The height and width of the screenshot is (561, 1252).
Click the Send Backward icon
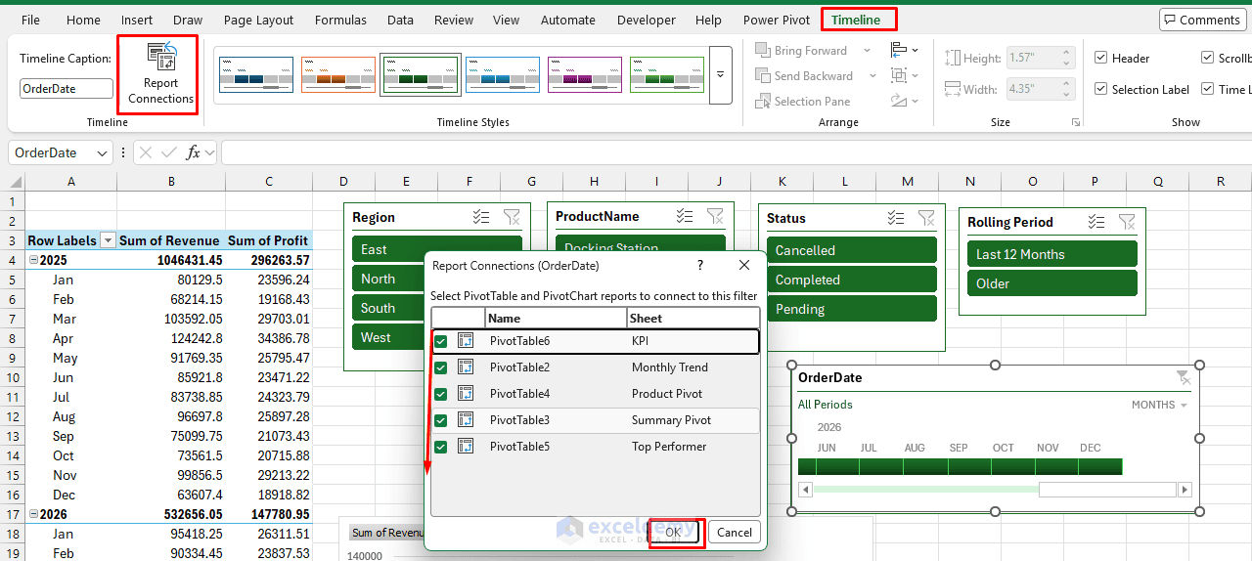click(763, 76)
